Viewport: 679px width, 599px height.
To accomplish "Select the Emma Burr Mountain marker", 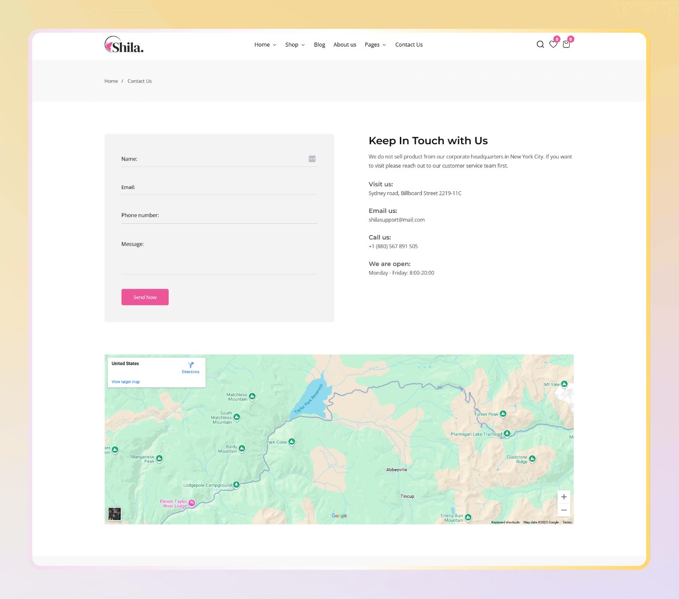I will coord(468,517).
